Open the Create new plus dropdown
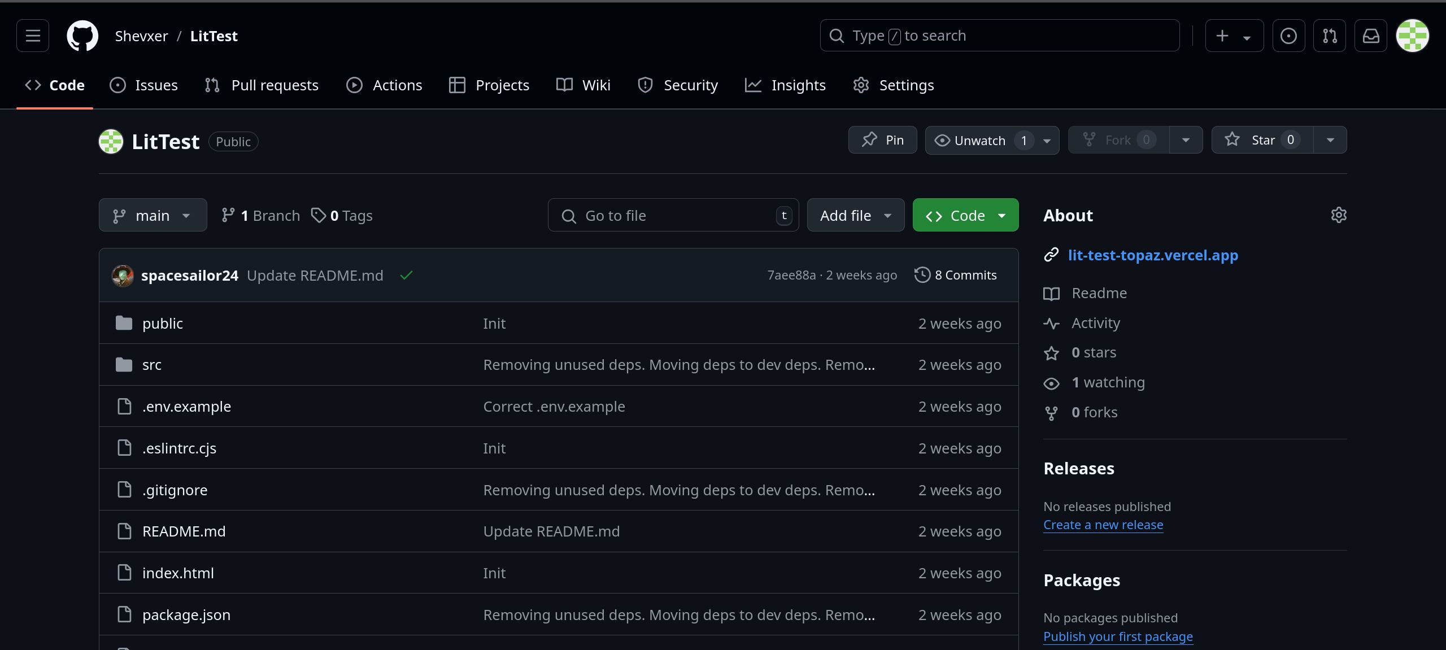This screenshot has height=650, width=1446. click(x=1234, y=36)
